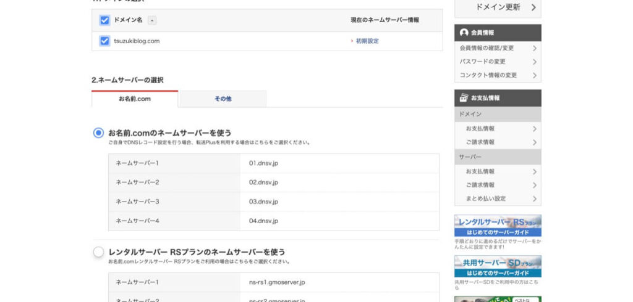Select お名前.comのネームサーバーを使う radio button
Screen dimensions: 633x302
click(x=98, y=133)
